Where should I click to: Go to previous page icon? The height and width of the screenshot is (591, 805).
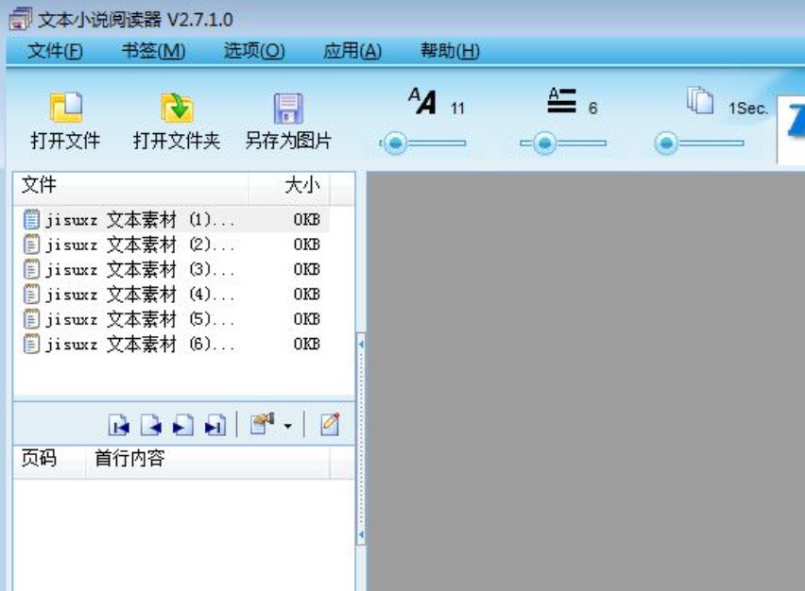pos(151,425)
